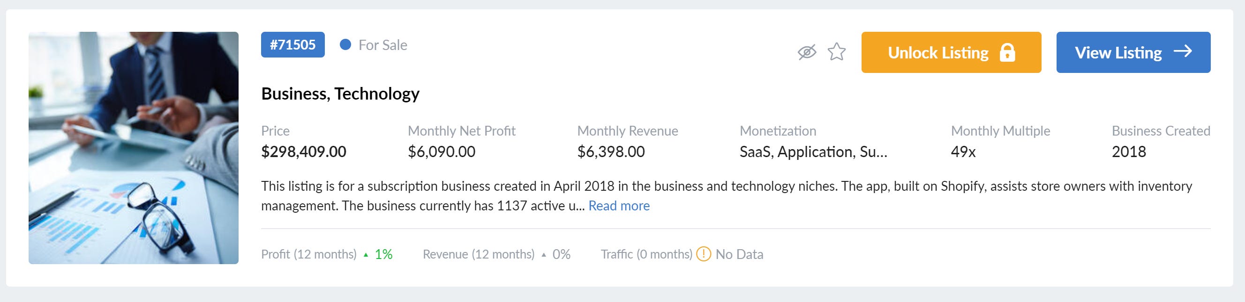Select the price $298,409.00
This screenshot has width=1245, height=302.
tap(304, 152)
